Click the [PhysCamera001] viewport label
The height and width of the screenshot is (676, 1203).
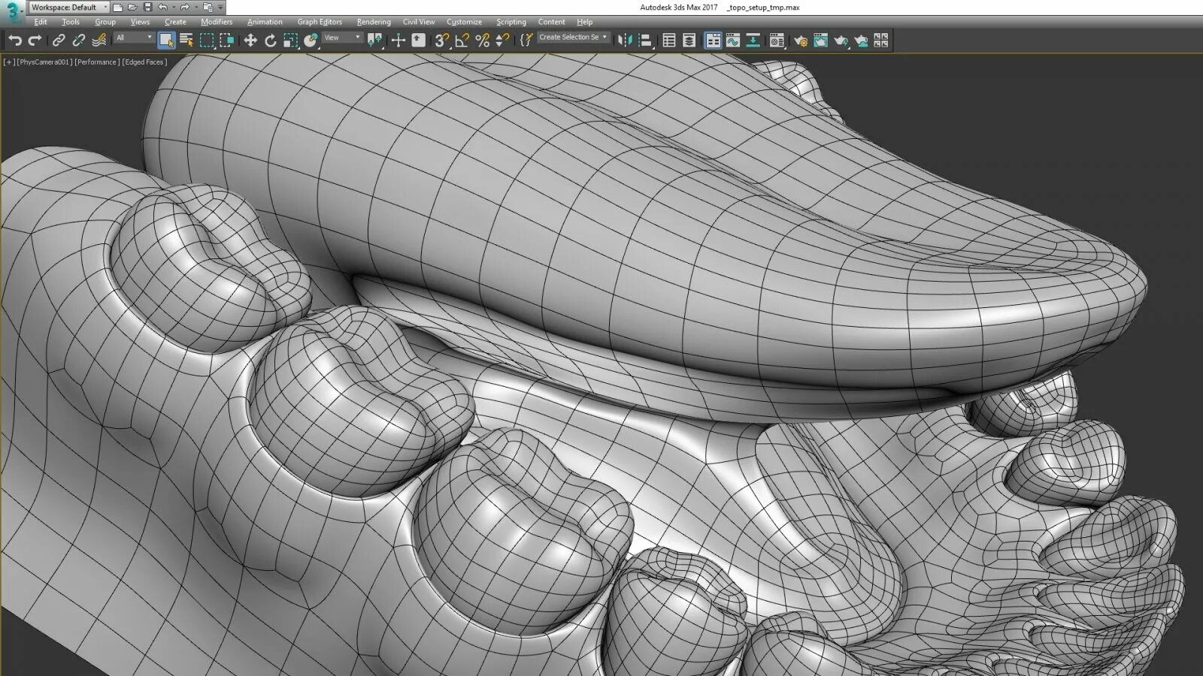coord(44,62)
